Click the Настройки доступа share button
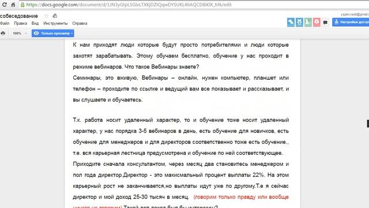Screen dimensions: 369x208 point(351,22)
